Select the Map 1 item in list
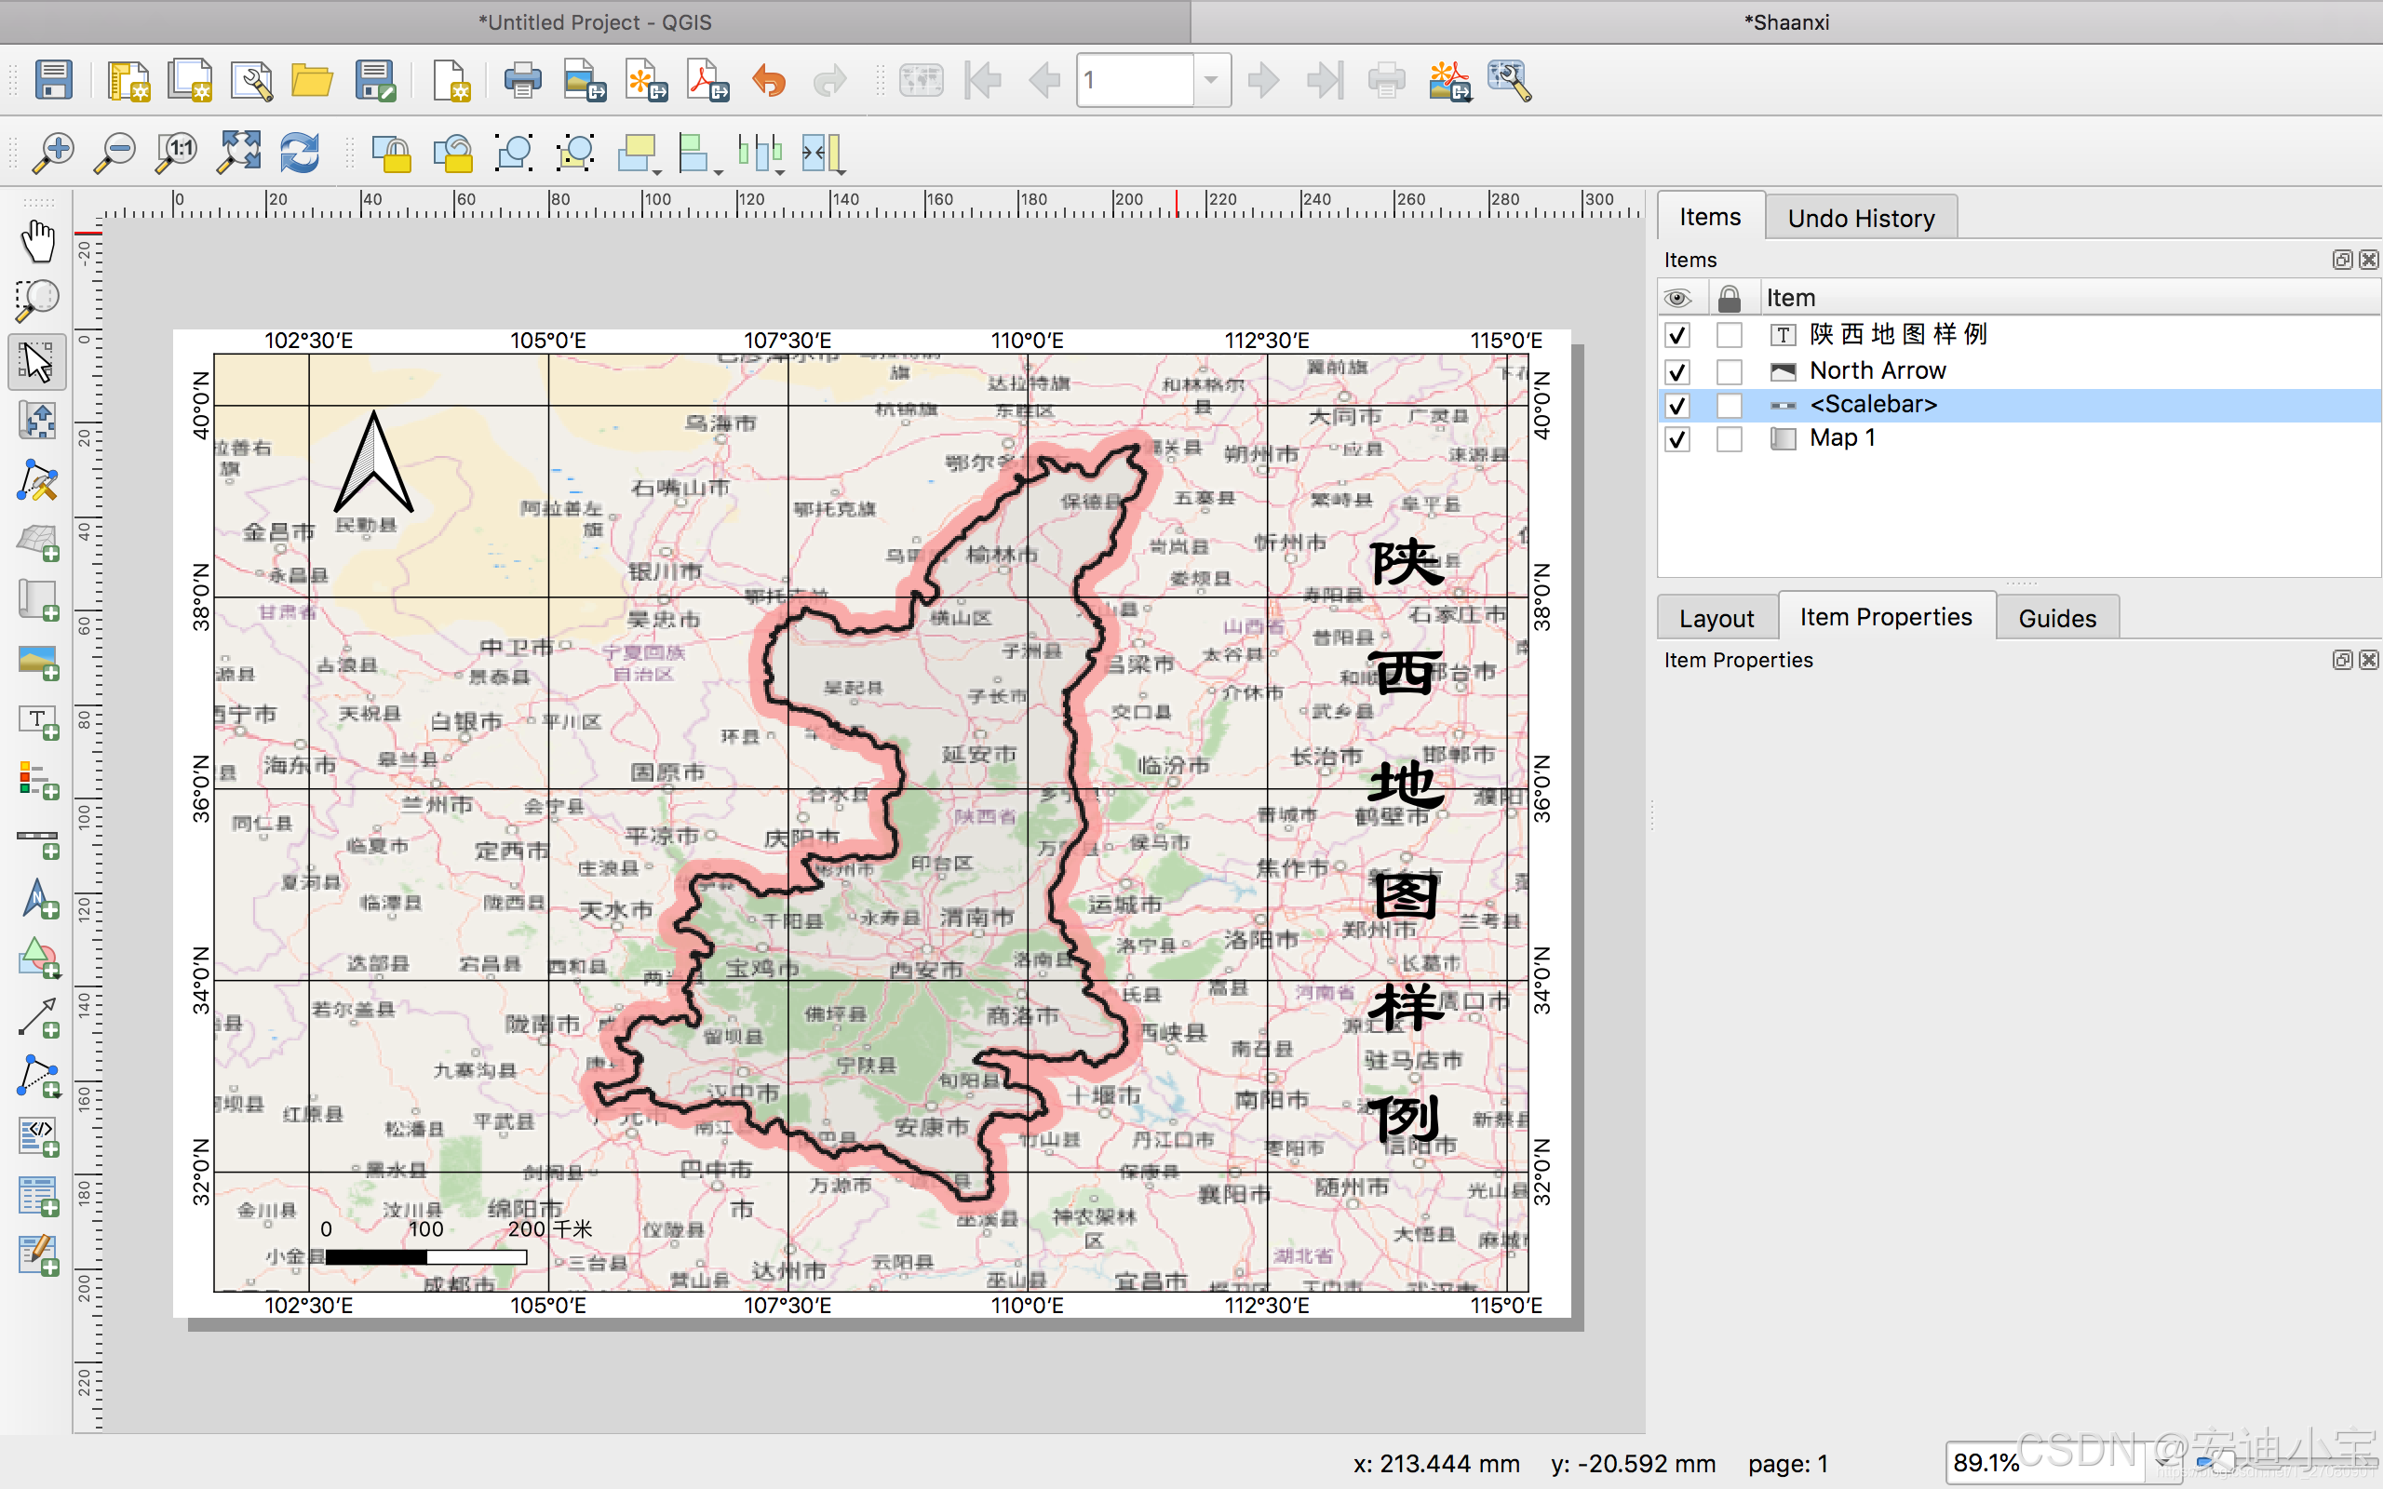 click(1841, 438)
